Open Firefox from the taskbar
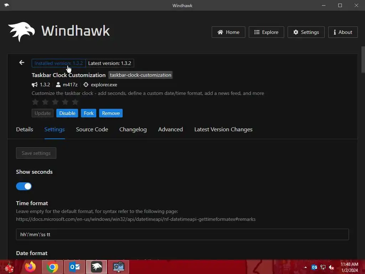The width and height of the screenshot is (365, 274). pyautogui.click(x=30, y=267)
